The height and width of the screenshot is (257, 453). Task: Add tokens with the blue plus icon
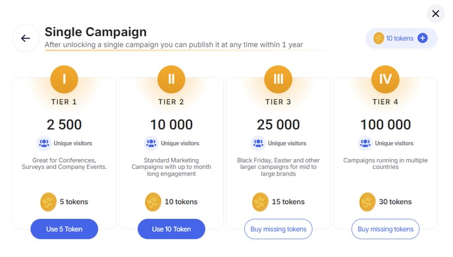pyautogui.click(x=422, y=38)
